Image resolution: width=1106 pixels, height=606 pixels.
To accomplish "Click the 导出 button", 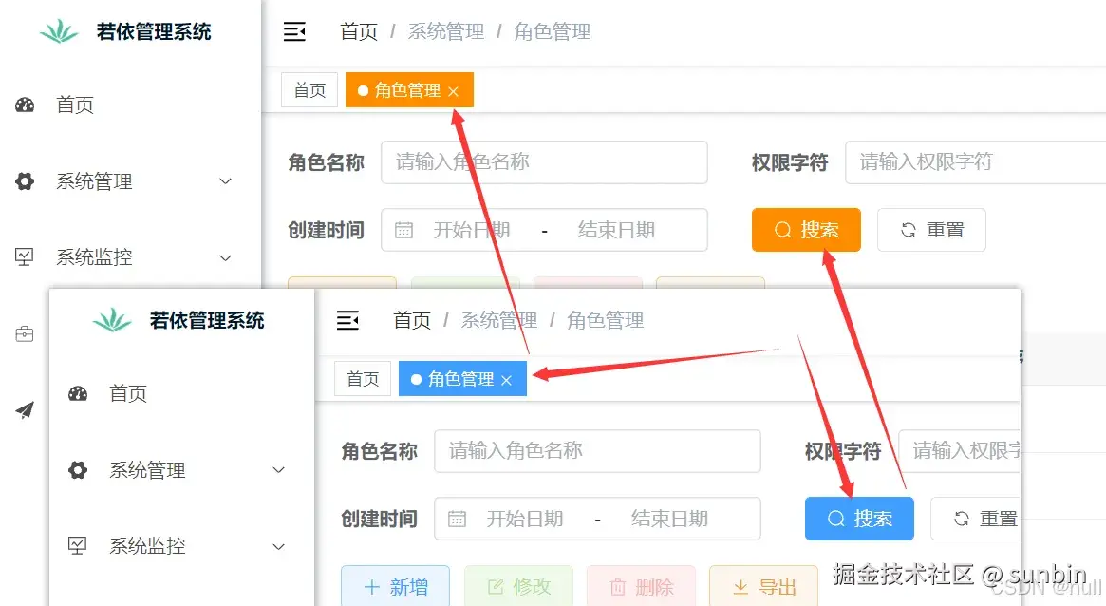I will [764, 585].
